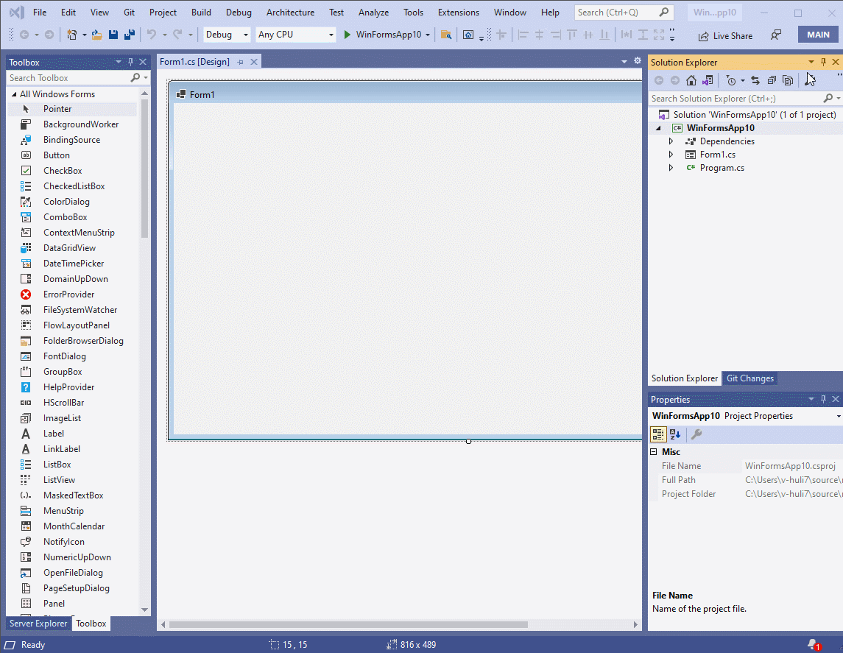Pin the Toolbox panel open

129,62
